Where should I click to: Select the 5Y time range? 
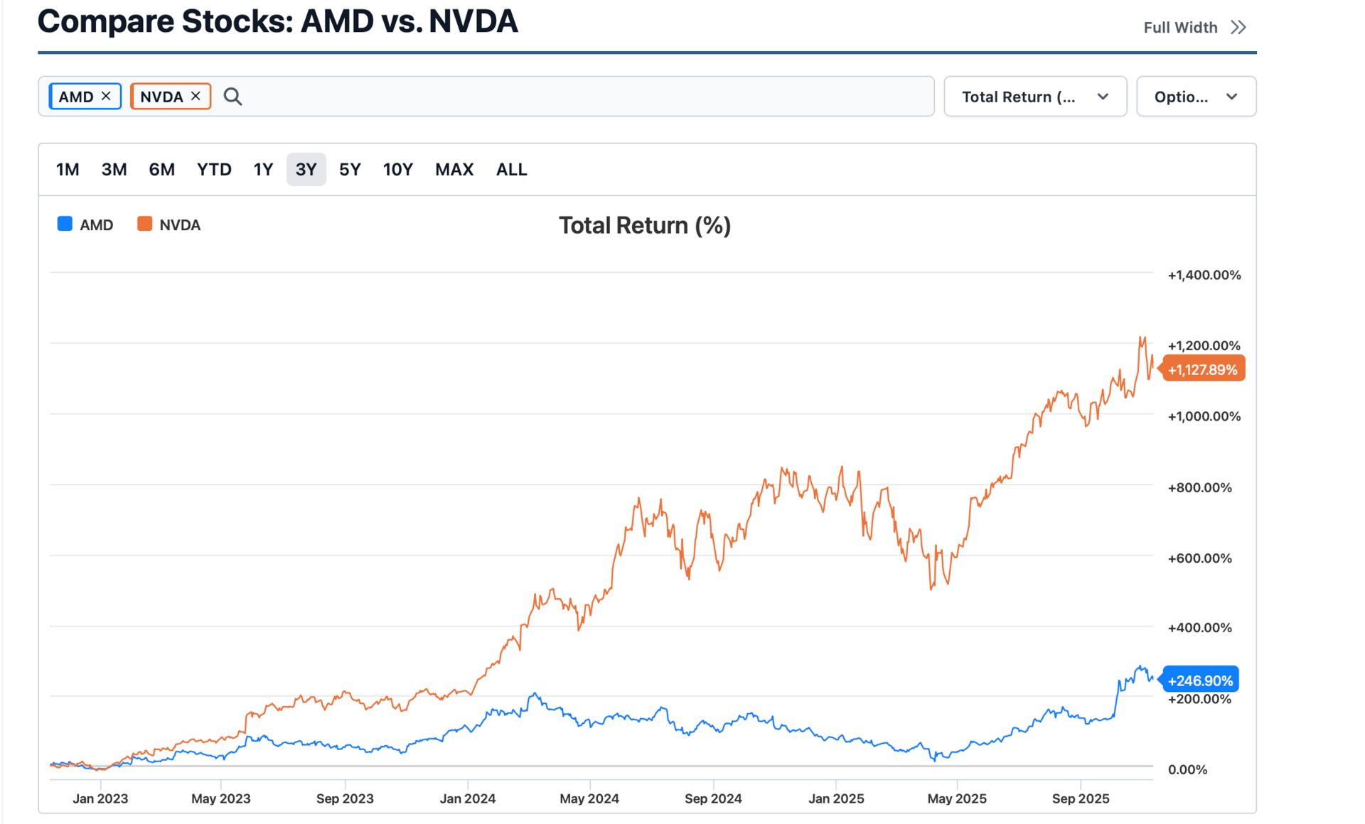pyautogui.click(x=350, y=169)
